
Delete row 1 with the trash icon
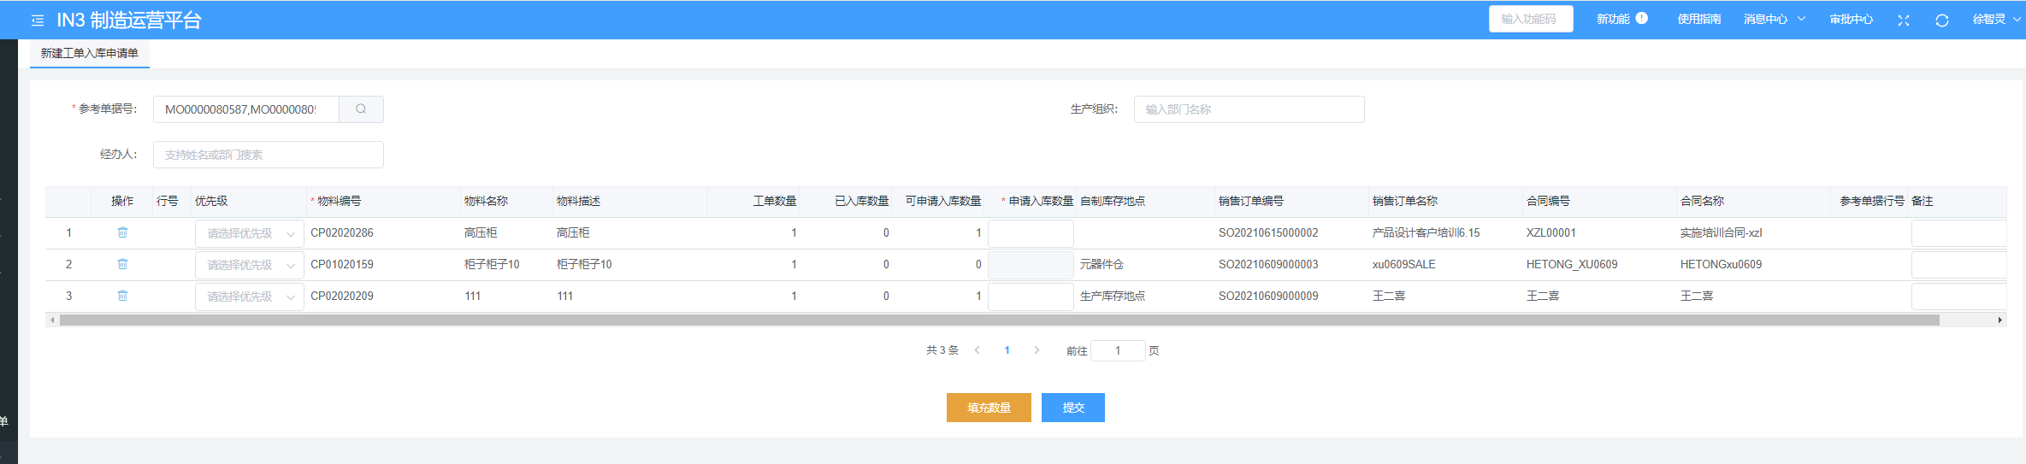pyautogui.click(x=122, y=232)
